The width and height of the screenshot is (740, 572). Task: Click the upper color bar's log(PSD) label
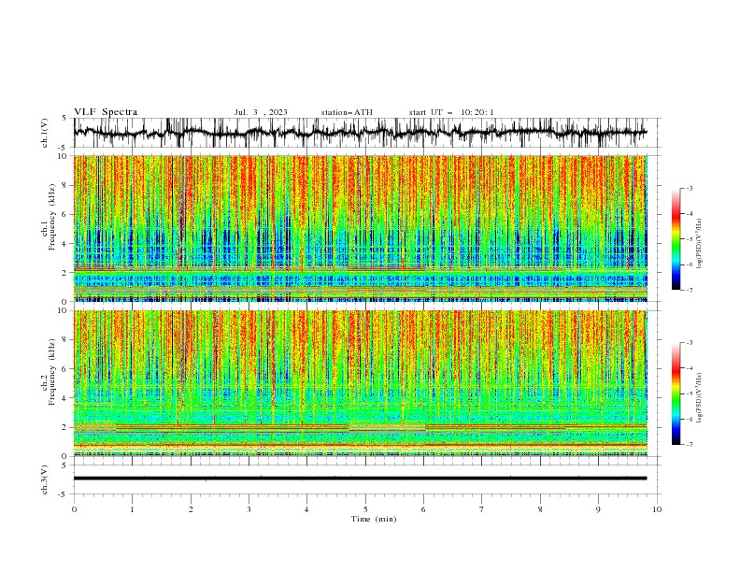click(699, 244)
